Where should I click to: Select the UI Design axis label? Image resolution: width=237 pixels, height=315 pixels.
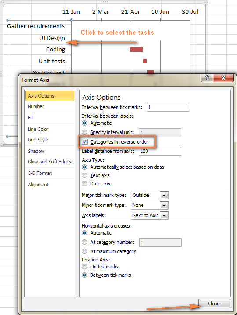(52, 38)
